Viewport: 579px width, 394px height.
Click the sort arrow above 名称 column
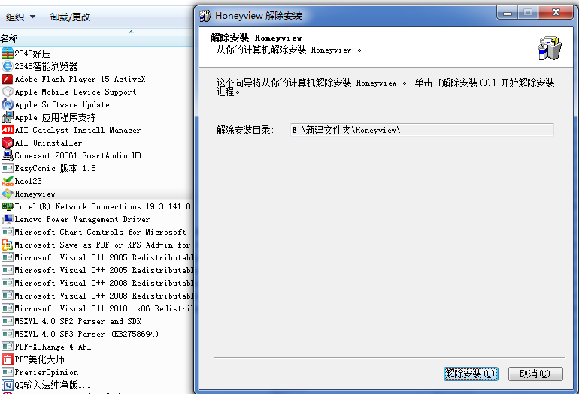coord(131,32)
